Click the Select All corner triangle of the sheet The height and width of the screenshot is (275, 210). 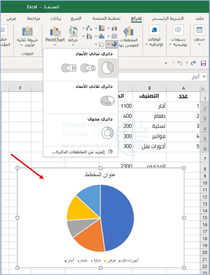pos(203,88)
